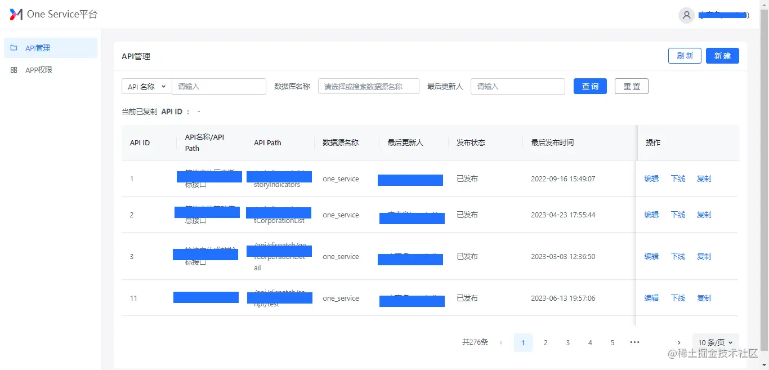Click 复制 for API ID 3
The width and height of the screenshot is (769, 370).
pos(704,256)
